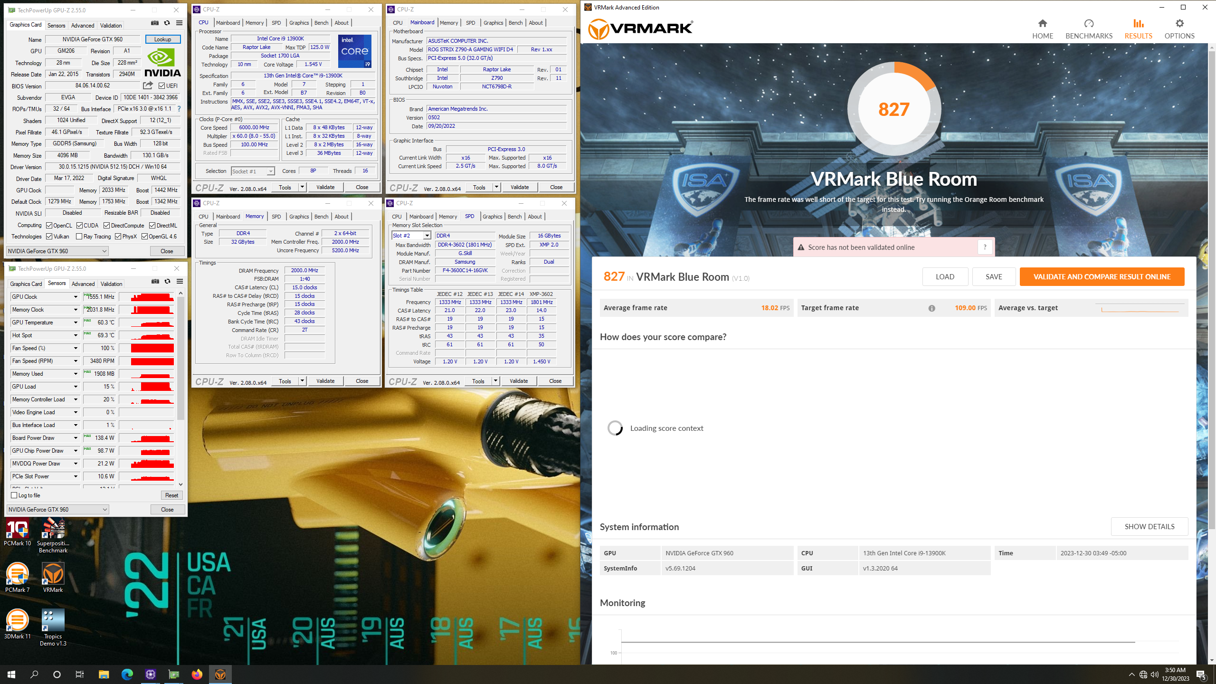Open File Explorer from taskbar
Viewport: 1216px width, 684px height.
(104, 674)
